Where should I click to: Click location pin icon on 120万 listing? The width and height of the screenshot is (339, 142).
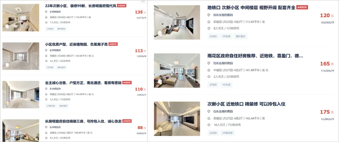tap(209, 15)
